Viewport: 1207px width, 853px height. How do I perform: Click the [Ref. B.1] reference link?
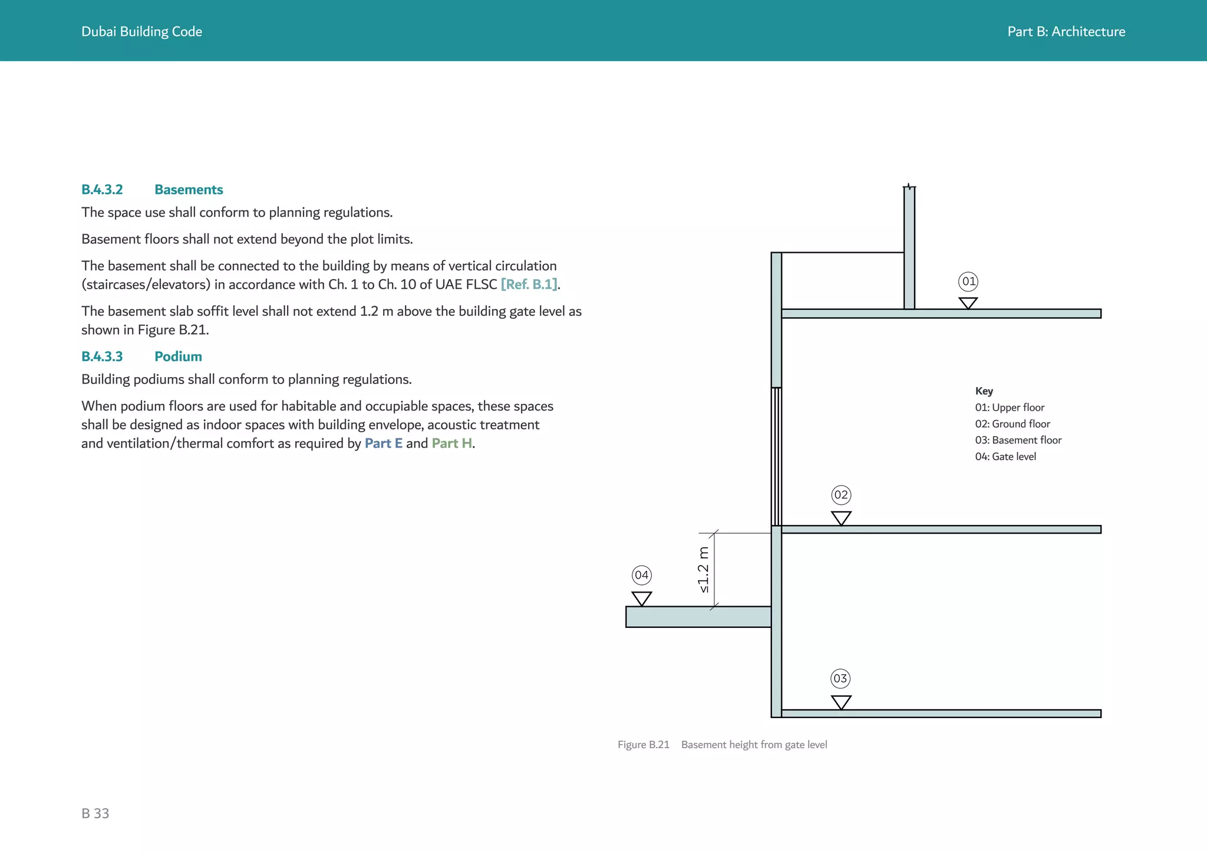[529, 285]
